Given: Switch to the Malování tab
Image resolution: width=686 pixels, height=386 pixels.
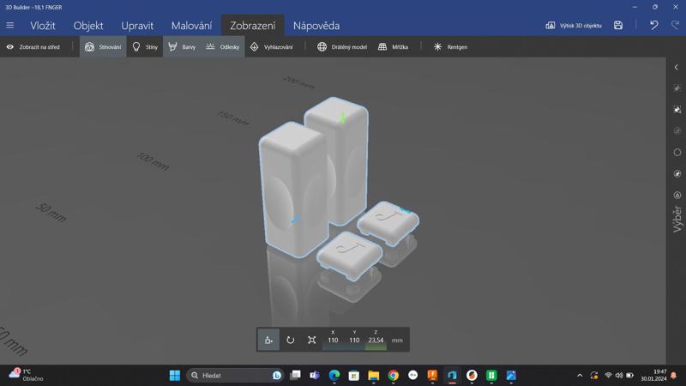Looking at the screenshot, I should pos(191,26).
